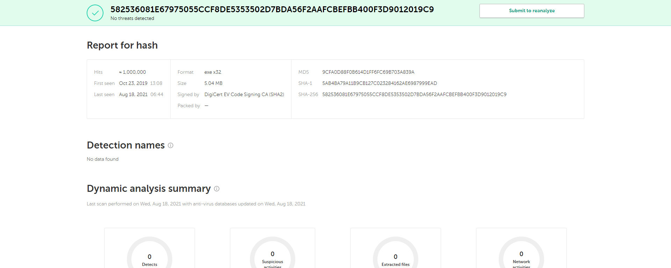Select the Hits value ≈ 1,000,000
Viewport: 671px width, 268px height.
132,72
